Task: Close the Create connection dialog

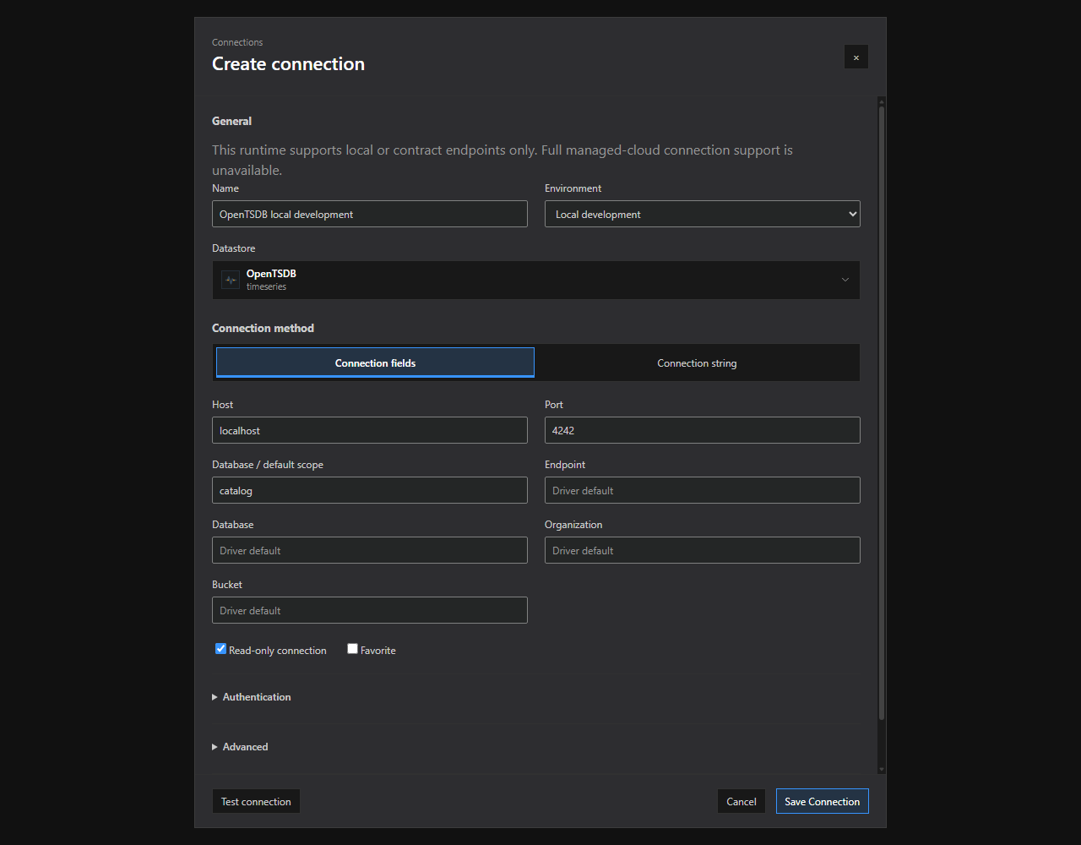Action: pyautogui.click(x=856, y=57)
